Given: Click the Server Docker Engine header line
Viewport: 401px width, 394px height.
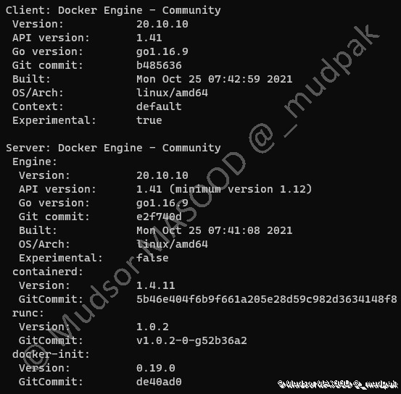Looking at the screenshot, I should (113, 148).
